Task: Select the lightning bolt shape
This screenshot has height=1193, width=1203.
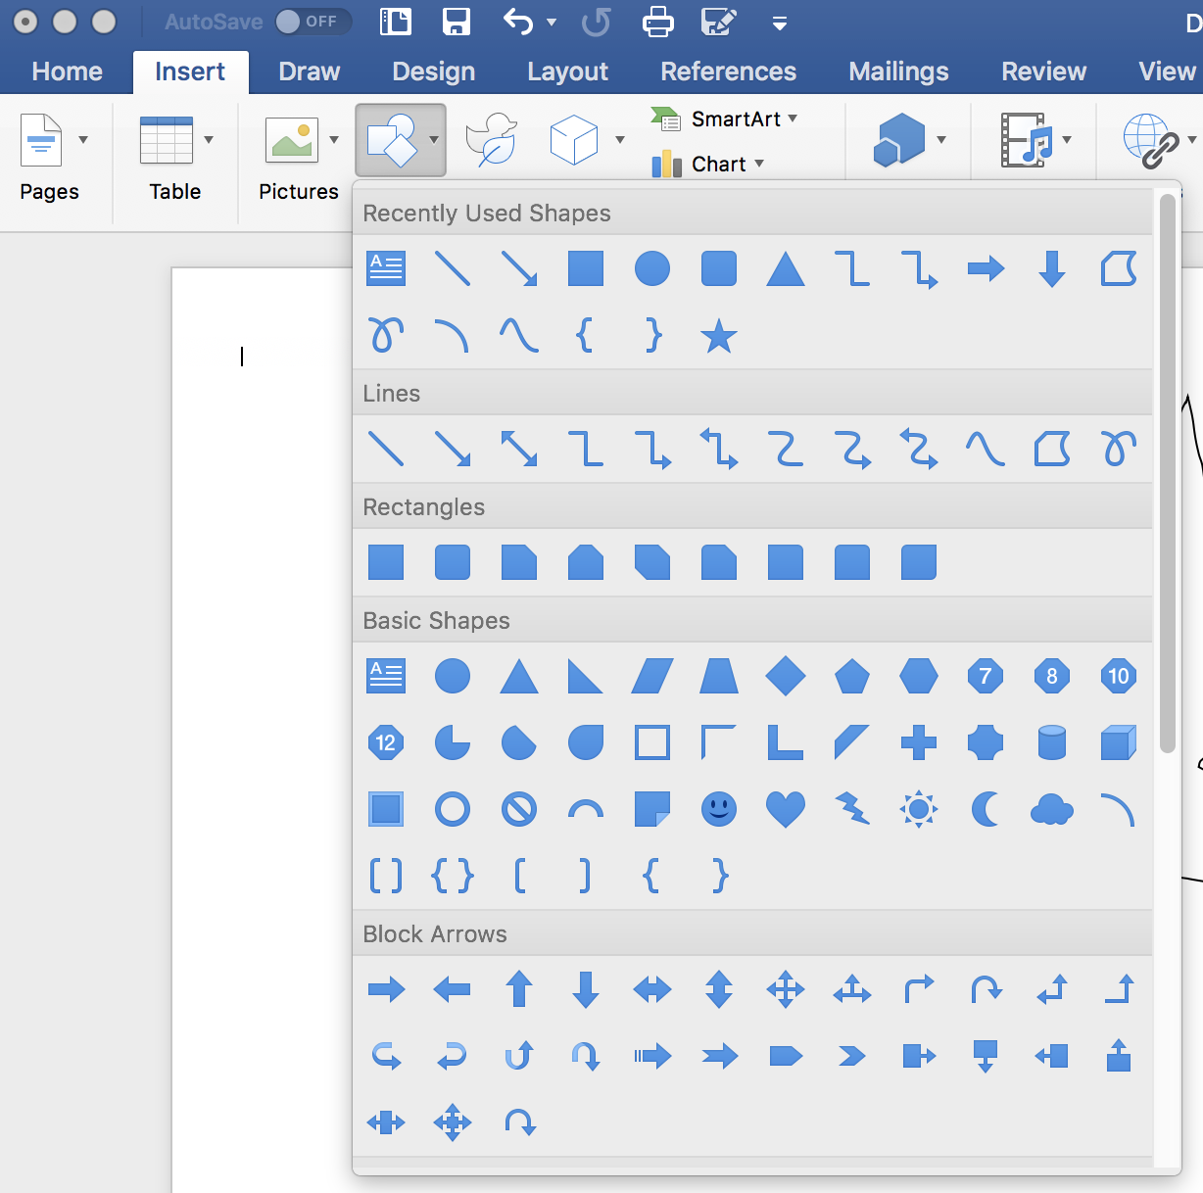Action: pos(852,809)
